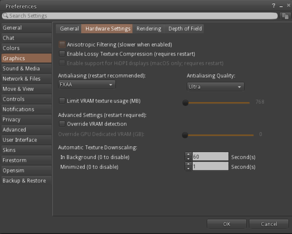Decrease In Background seconds with down arrow
Screen dimensions: 292x234
(189, 159)
